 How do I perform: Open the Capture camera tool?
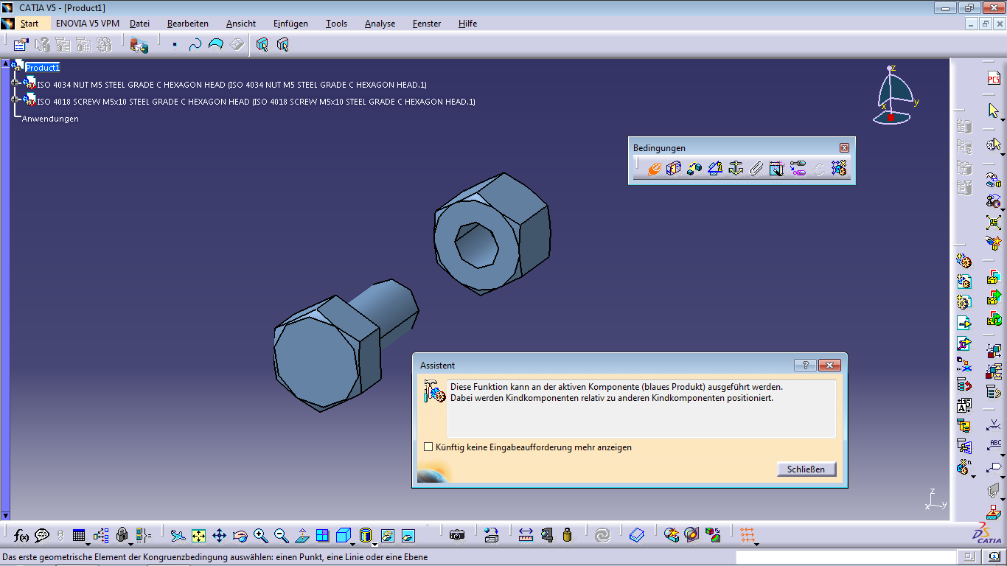tap(457, 535)
